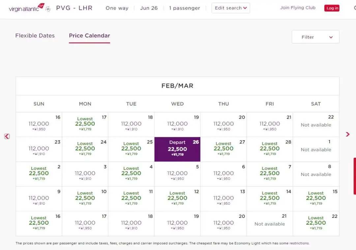Select Wednesday 12 lowest fare cell
Viewport: 356px width, 250px height.
(177, 198)
